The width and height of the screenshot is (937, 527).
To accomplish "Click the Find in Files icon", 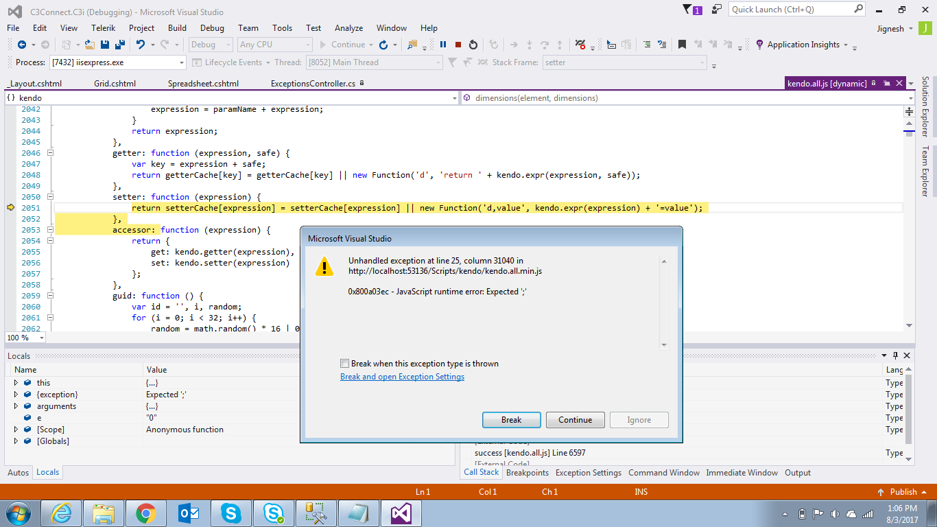I will coord(412,45).
